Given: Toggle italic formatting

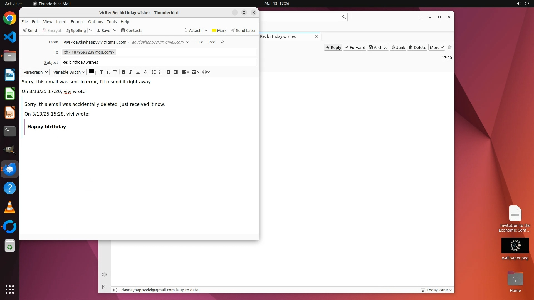Looking at the screenshot, I should 131,72.
